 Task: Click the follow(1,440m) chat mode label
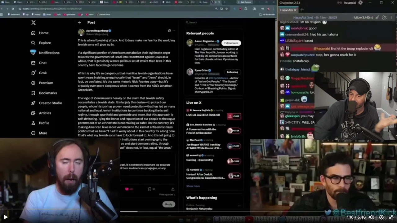(363, 18)
